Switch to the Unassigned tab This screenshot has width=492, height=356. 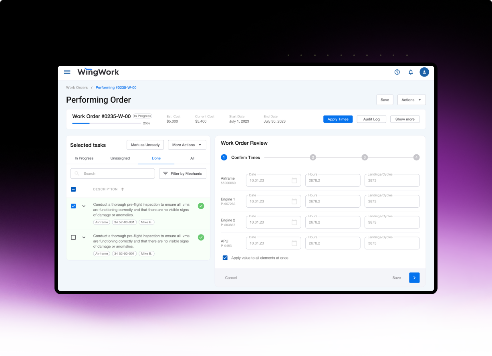(120, 158)
